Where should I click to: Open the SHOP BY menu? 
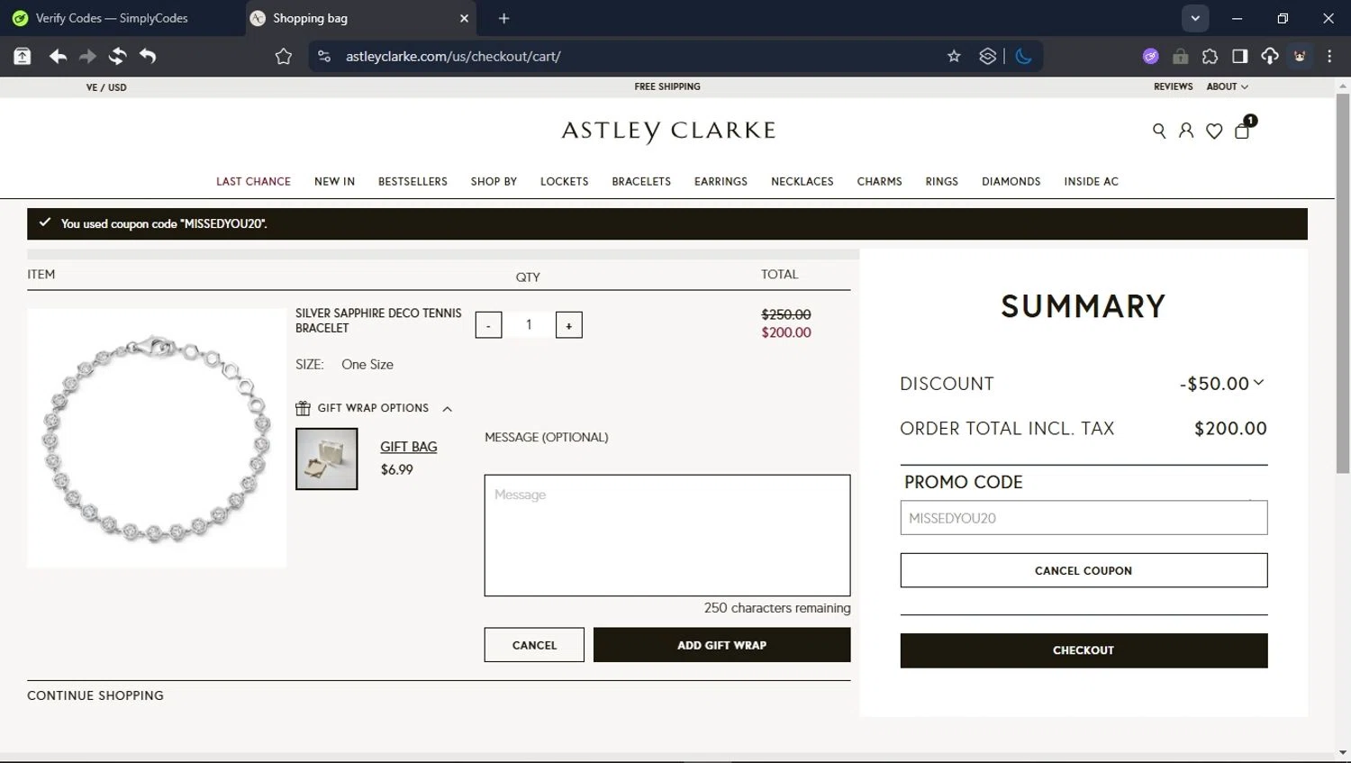point(494,181)
